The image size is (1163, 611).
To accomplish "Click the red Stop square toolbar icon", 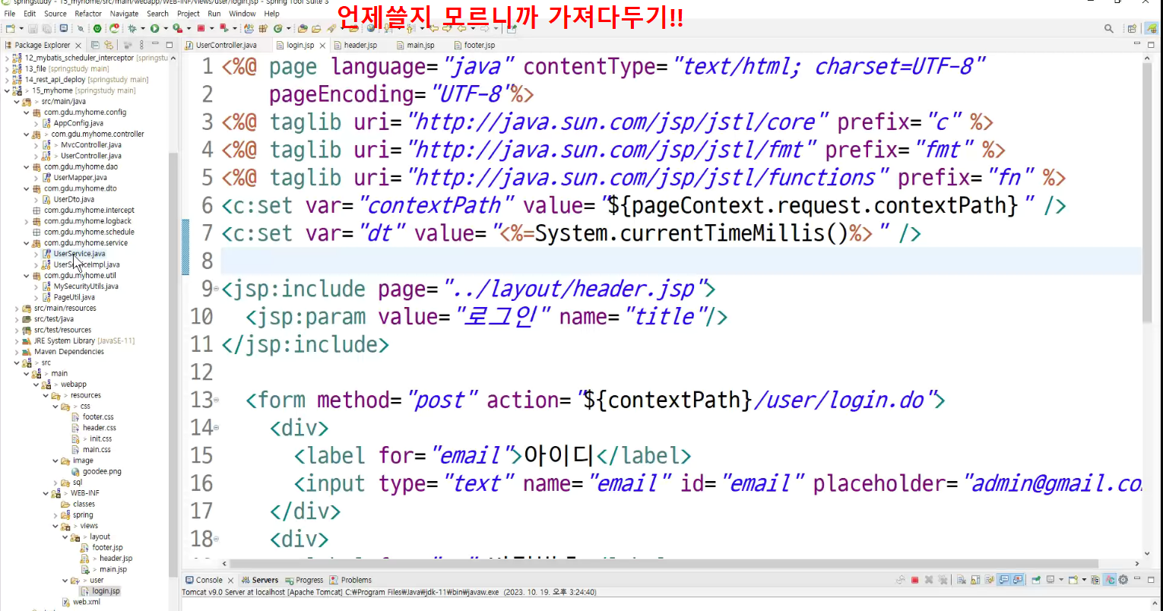I will (x=201, y=28).
